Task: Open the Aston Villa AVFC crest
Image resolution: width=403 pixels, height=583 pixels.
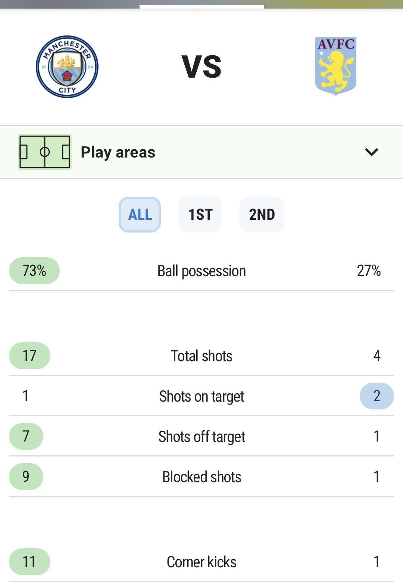Action: pos(336,66)
